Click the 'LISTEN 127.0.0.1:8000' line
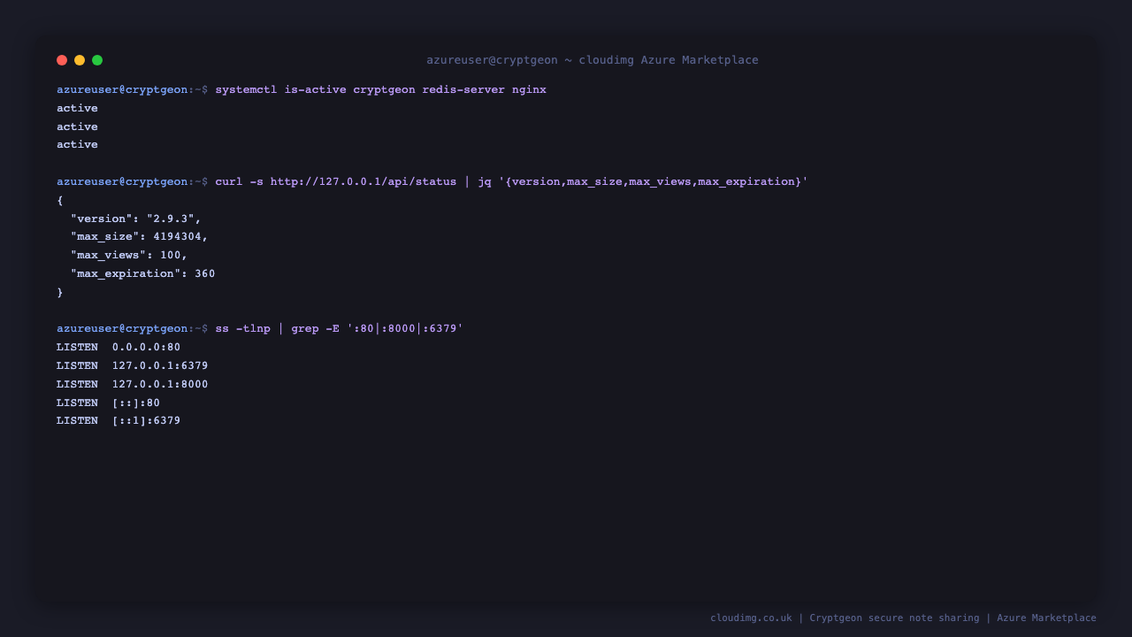The height and width of the screenshot is (637, 1132). tap(133, 385)
